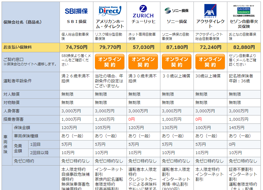
Task: Select the アメリカンホーム・ダイレクト company name
Action: pos(110,24)
